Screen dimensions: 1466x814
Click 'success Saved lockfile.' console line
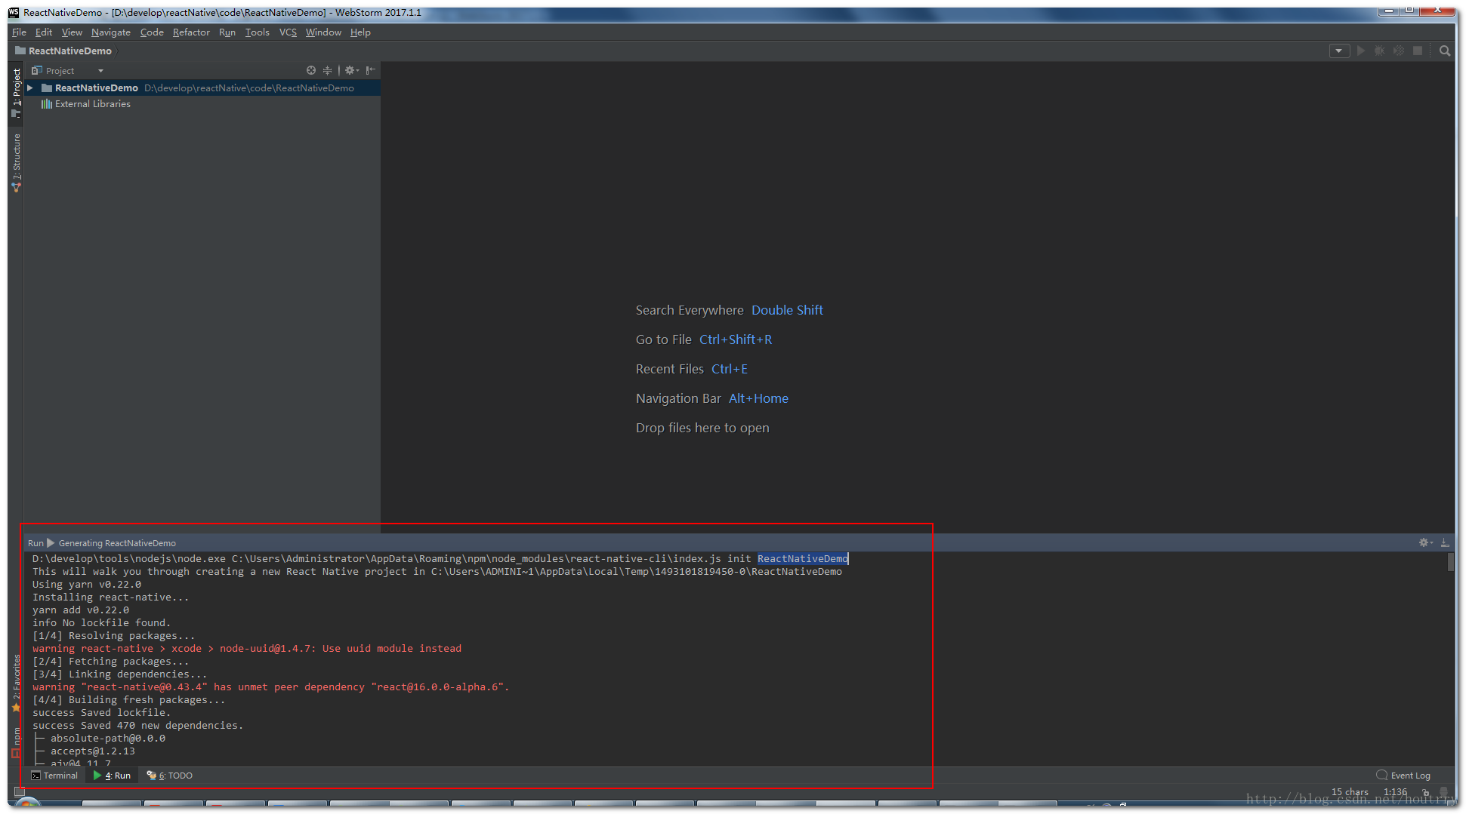[101, 713]
